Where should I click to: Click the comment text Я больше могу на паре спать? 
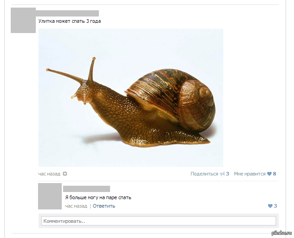coord(98,197)
